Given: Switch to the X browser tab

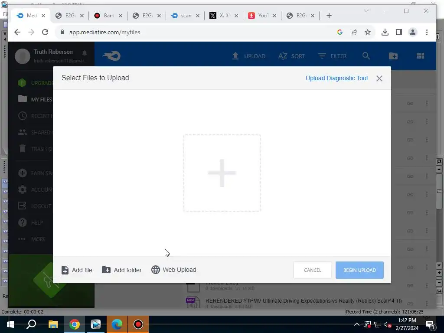Looking at the screenshot, I should pos(224,16).
